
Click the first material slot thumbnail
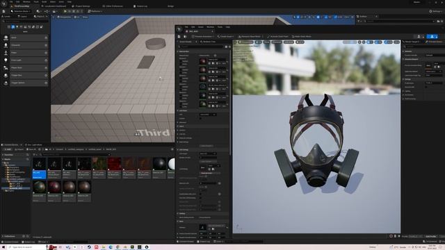(x=202, y=61)
